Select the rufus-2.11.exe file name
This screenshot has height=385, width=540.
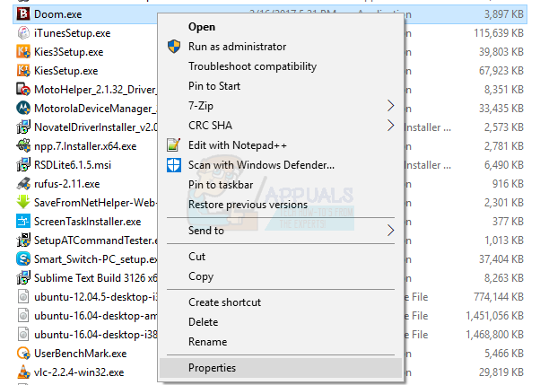[x=66, y=184]
